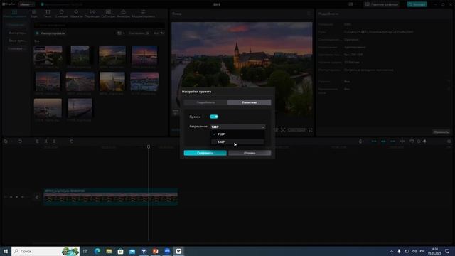455x256 pixels.
Task: Open the CapCut Menu dropdown
Action: click(26, 4)
